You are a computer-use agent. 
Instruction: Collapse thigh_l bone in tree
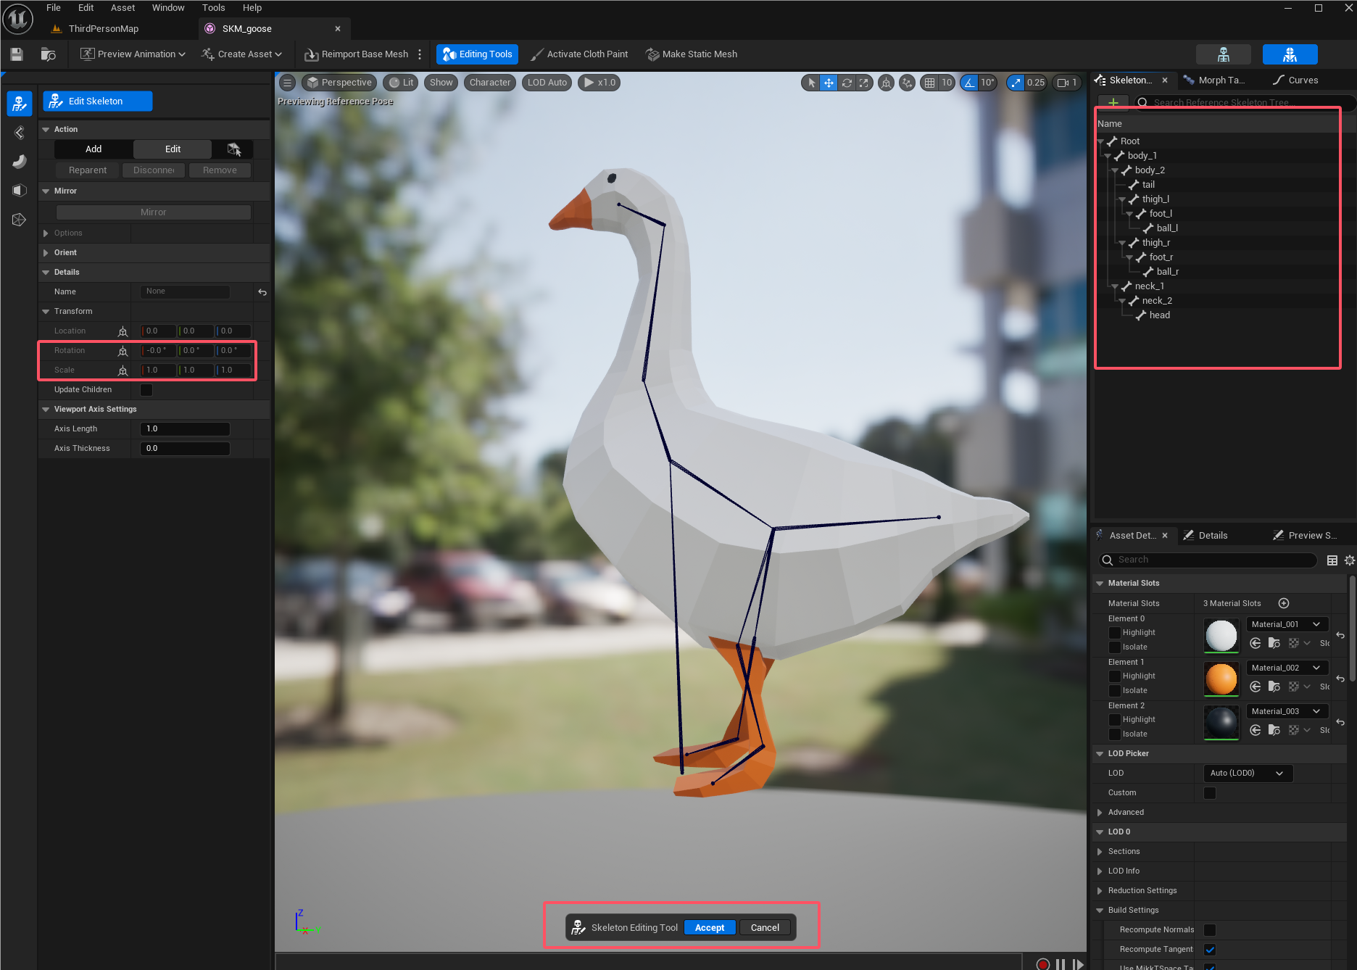click(1122, 199)
